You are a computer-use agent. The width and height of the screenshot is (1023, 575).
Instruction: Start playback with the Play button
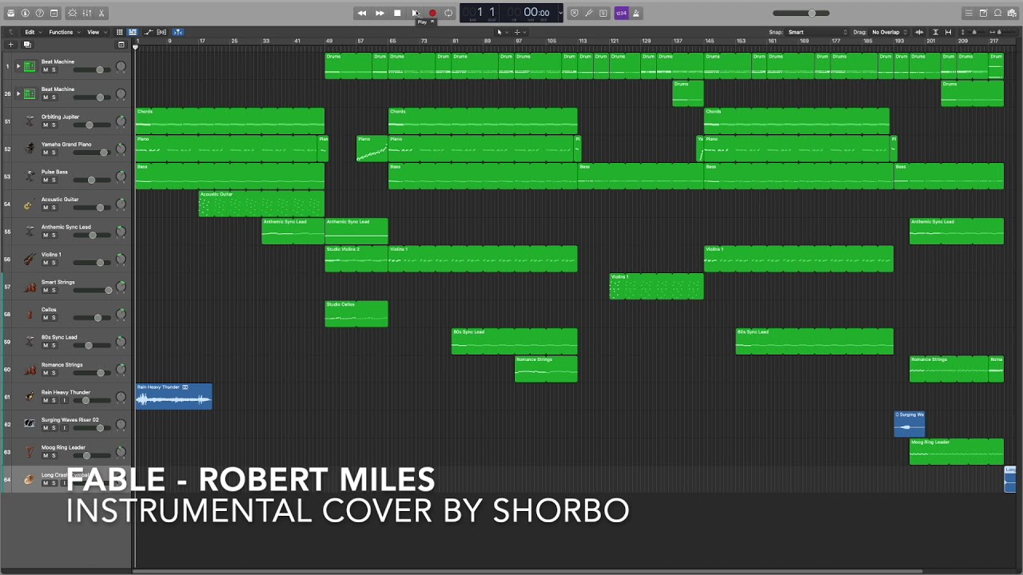pos(415,13)
